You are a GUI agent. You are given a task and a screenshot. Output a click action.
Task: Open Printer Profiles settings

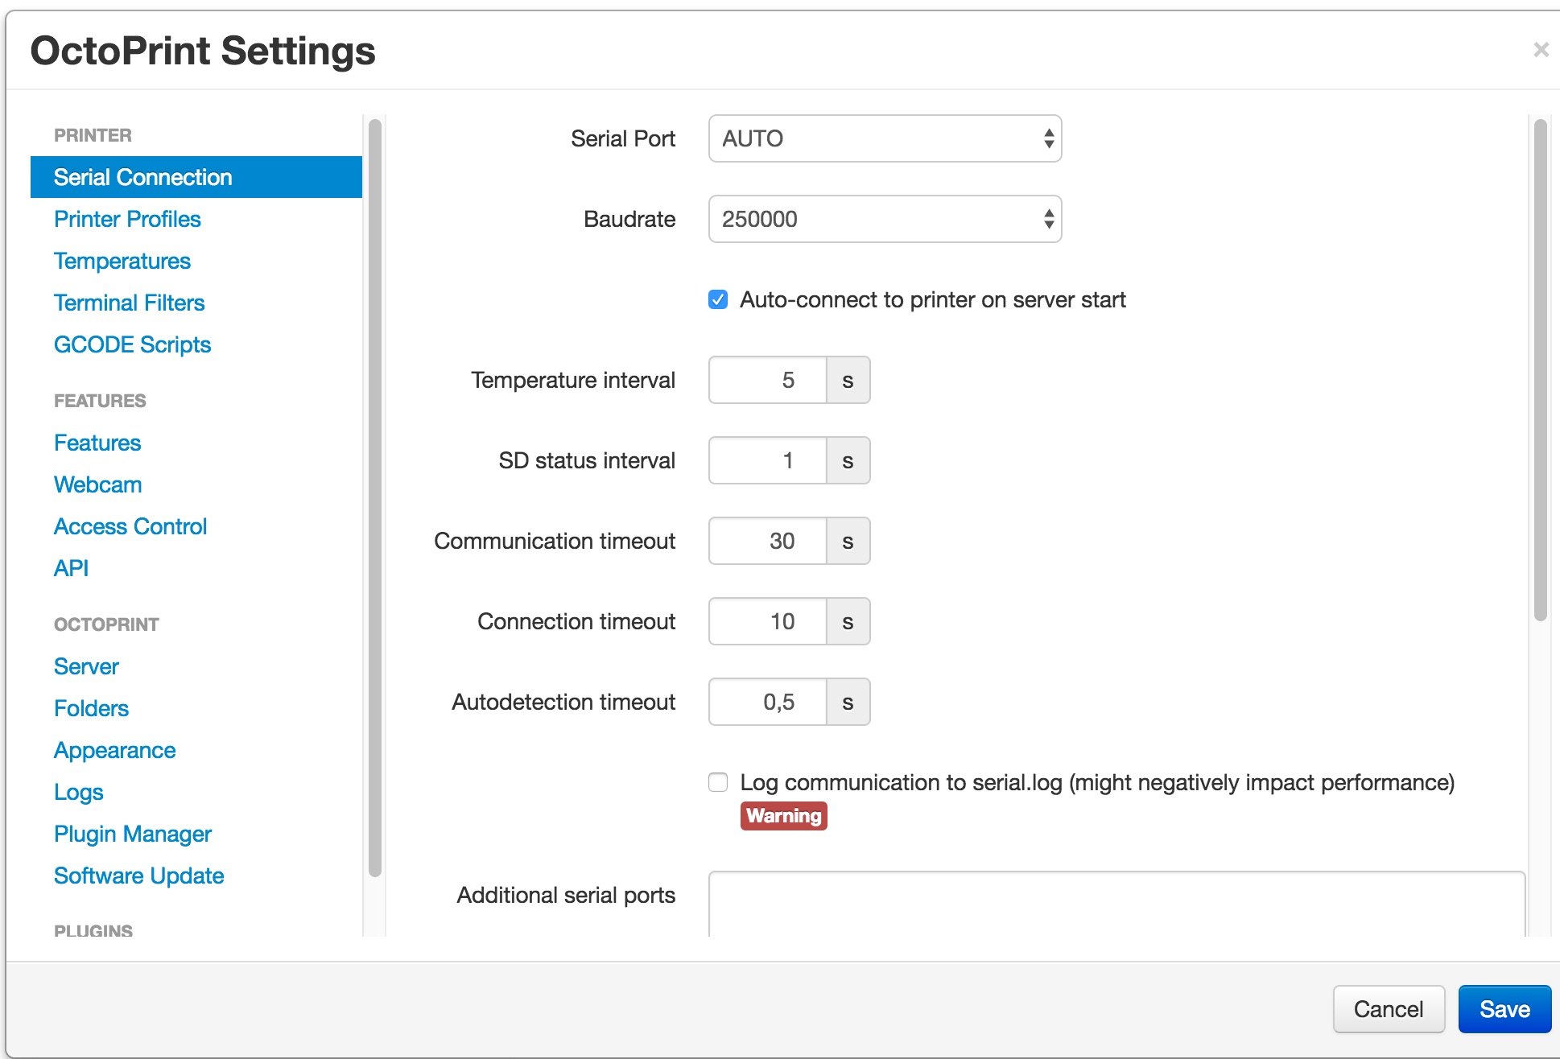tap(127, 219)
